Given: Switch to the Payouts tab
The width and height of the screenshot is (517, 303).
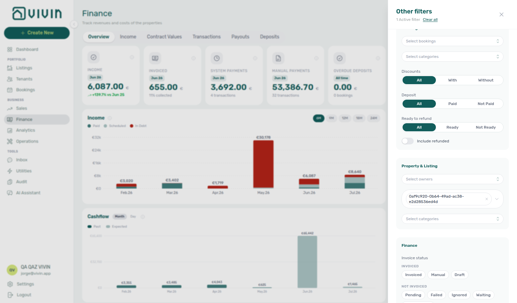Looking at the screenshot, I should pos(240,37).
